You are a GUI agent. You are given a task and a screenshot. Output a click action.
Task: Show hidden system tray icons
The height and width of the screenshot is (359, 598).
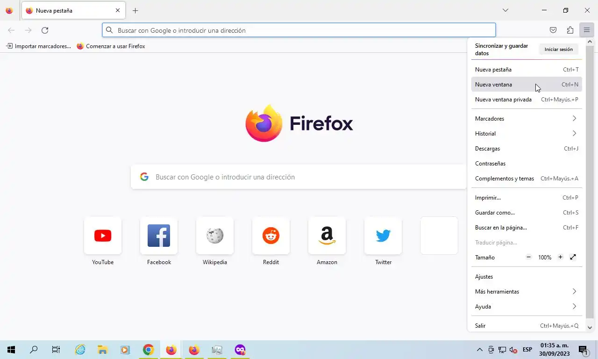click(x=479, y=350)
